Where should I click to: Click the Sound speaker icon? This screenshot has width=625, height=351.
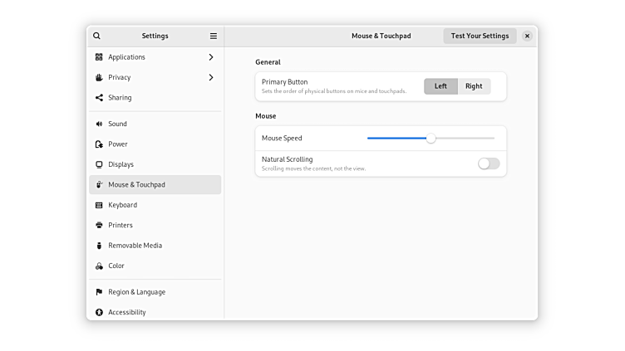point(99,124)
